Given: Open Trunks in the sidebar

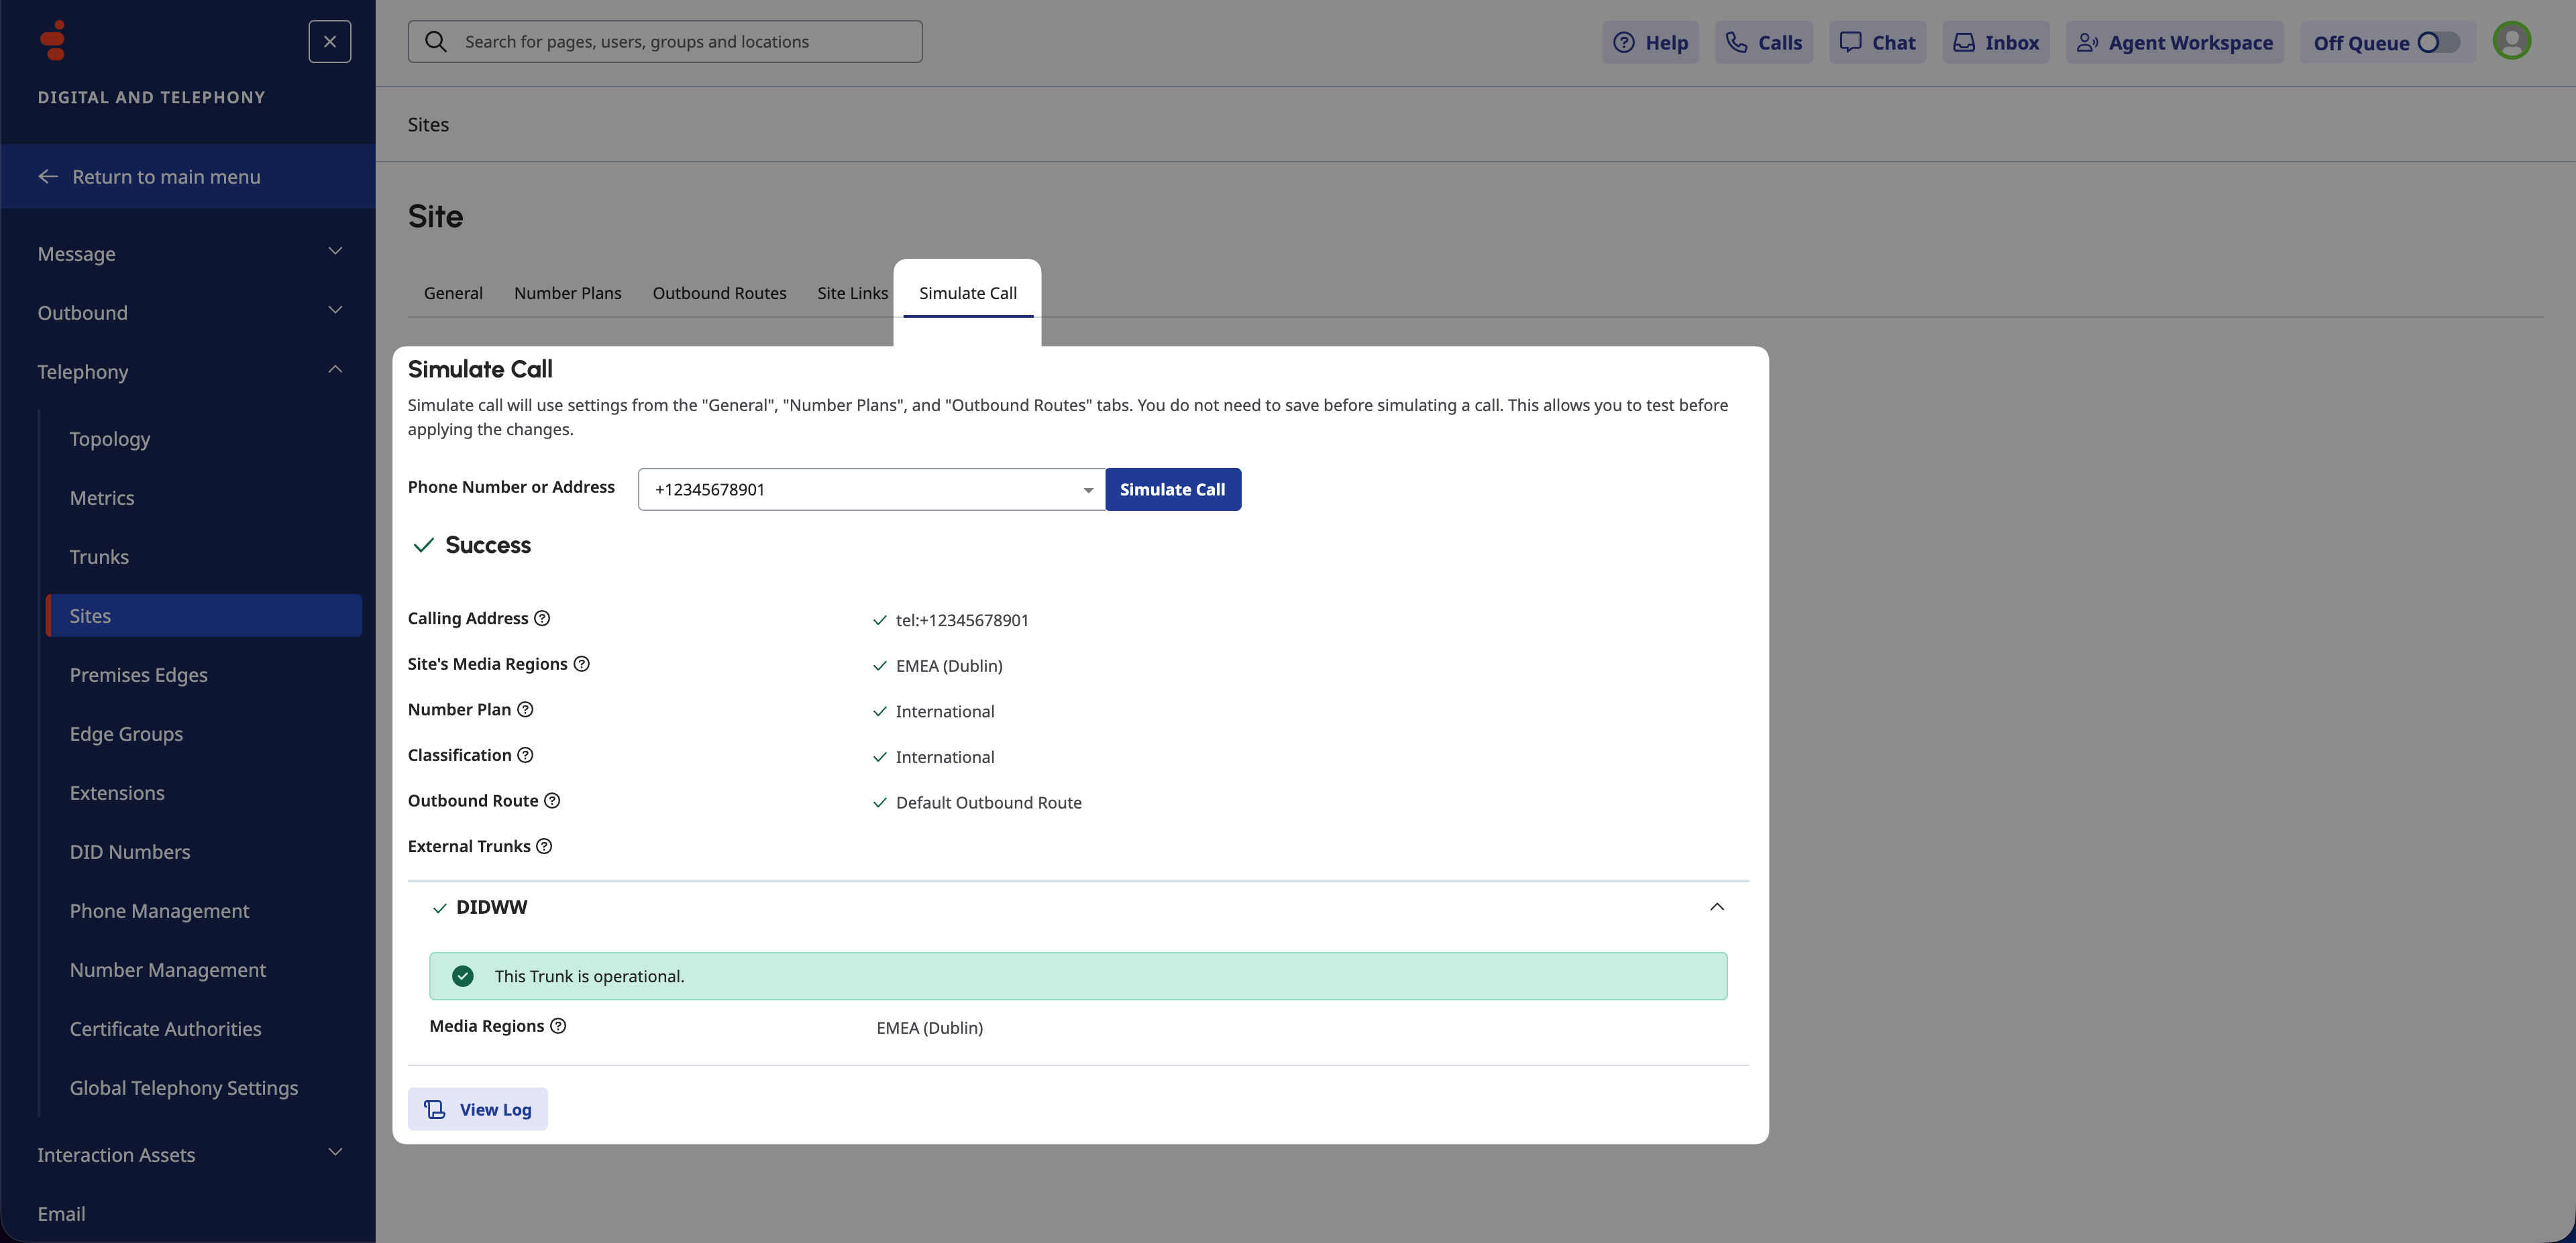Looking at the screenshot, I should pos(99,556).
